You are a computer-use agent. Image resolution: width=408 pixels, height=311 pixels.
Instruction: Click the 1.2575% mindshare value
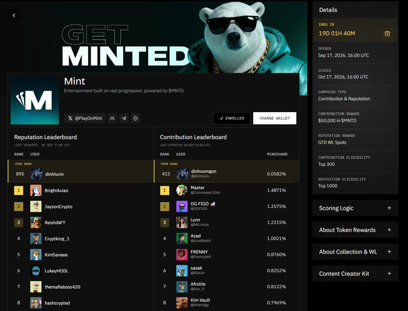tap(277, 206)
